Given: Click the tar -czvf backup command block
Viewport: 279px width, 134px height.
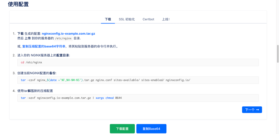Looking at the screenshot, I should pos(138,80).
